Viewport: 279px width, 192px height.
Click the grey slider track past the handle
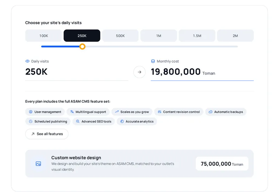[x=161, y=46]
